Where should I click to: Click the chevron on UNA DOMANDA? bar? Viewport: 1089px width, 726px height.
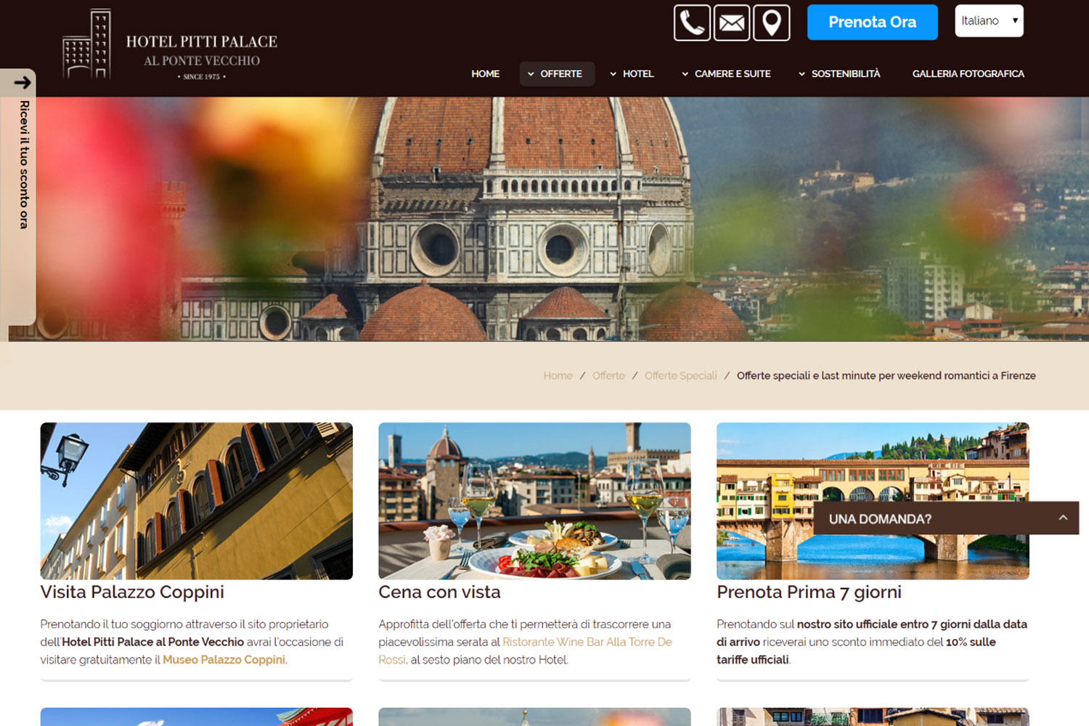pyautogui.click(x=1063, y=518)
